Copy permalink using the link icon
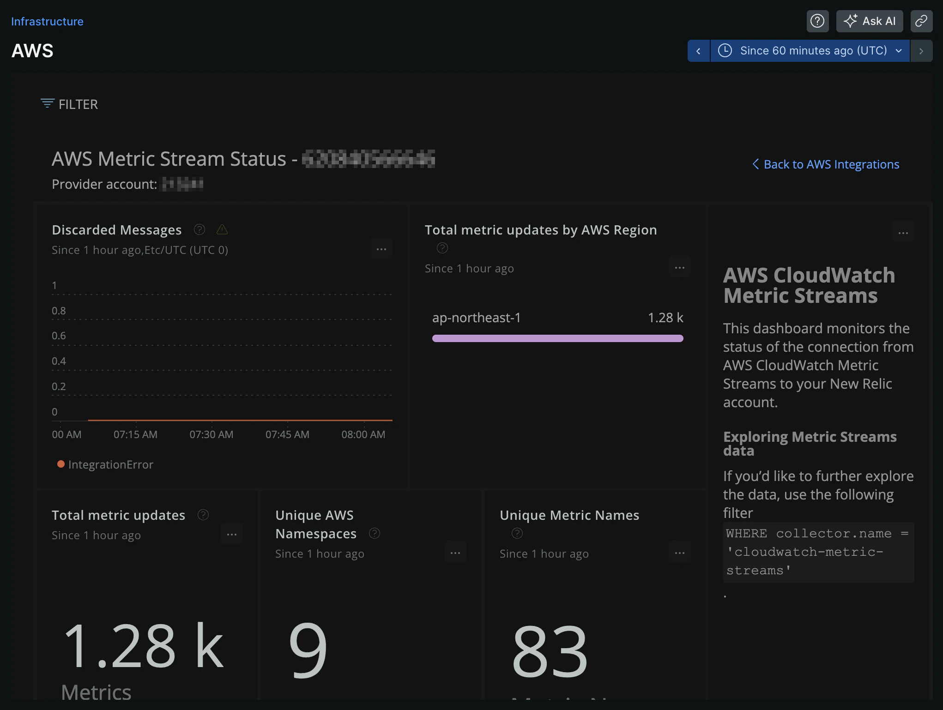 pyautogui.click(x=921, y=21)
